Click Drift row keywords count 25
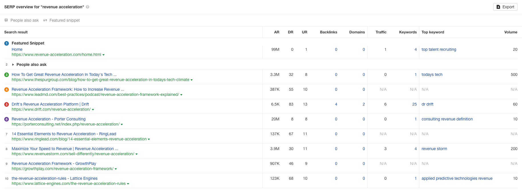 [x=415, y=104]
